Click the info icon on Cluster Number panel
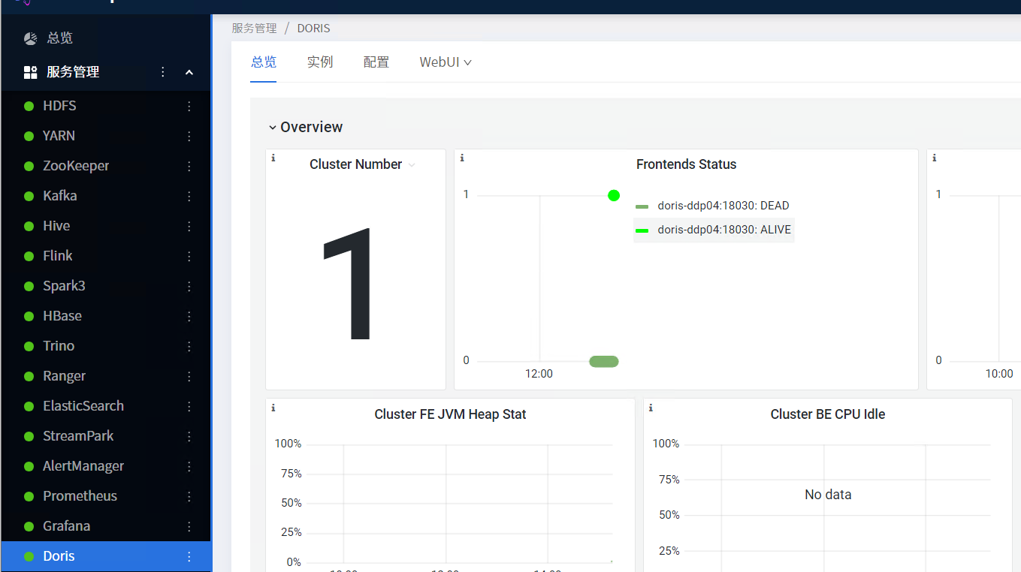1021x572 pixels. [x=273, y=158]
